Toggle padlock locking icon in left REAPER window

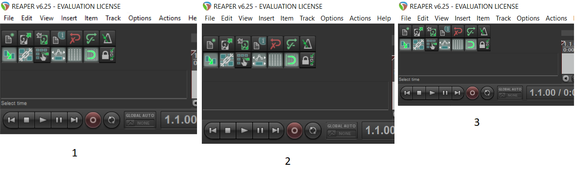(x=107, y=55)
